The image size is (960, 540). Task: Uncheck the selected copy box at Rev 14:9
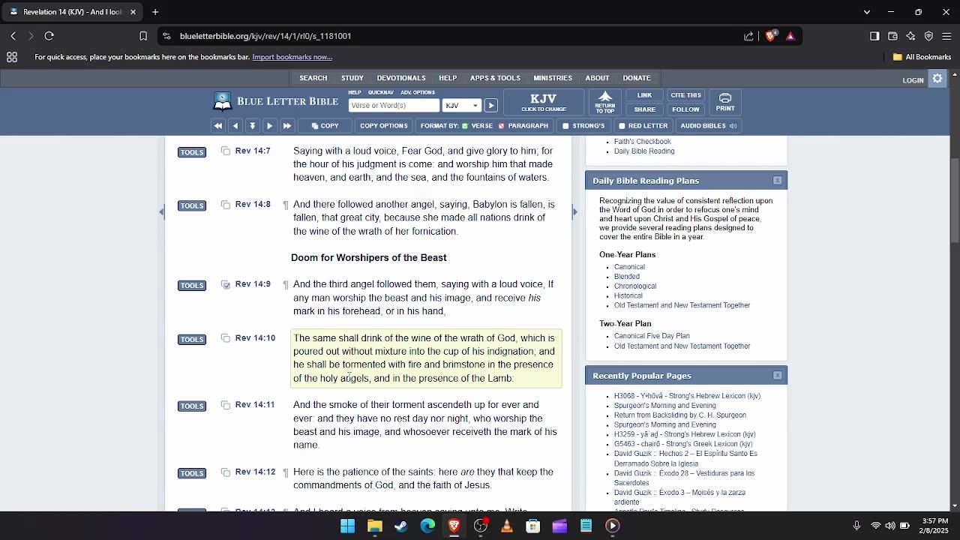click(x=226, y=285)
